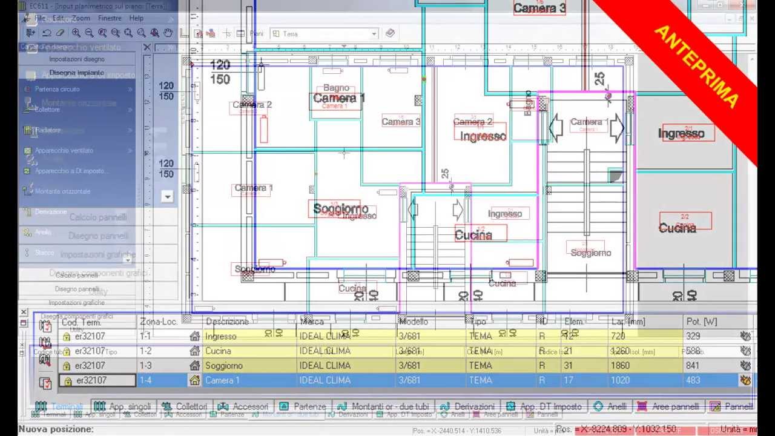Image resolution: width=775 pixels, height=436 pixels.
Task: Click the table grid icon beside Piani label
Action: (x=240, y=33)
